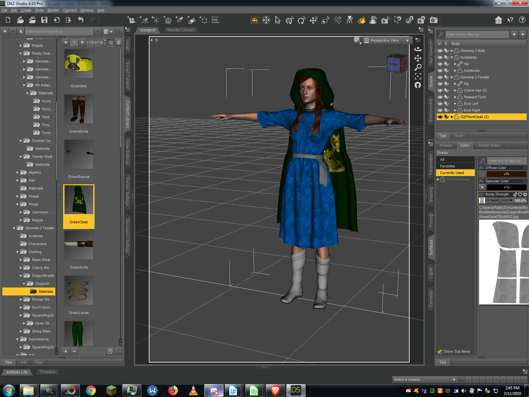
Task: Toggle visibility eye for Peasant Tunic
Action: click(x=440, y=97)
